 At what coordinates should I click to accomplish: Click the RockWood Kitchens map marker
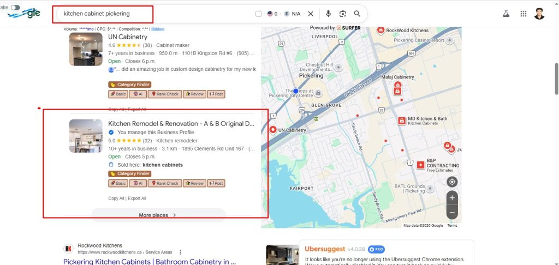tap(380, 31)
